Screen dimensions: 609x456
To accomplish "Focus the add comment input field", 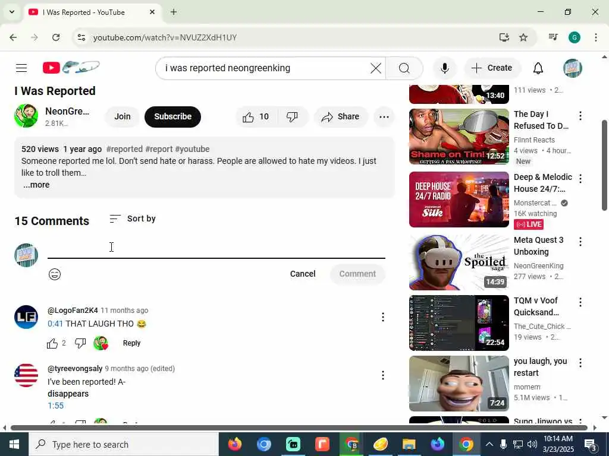I will tap(216, 248).
